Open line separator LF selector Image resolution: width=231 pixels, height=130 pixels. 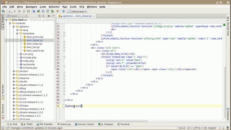tap(190, 128)
